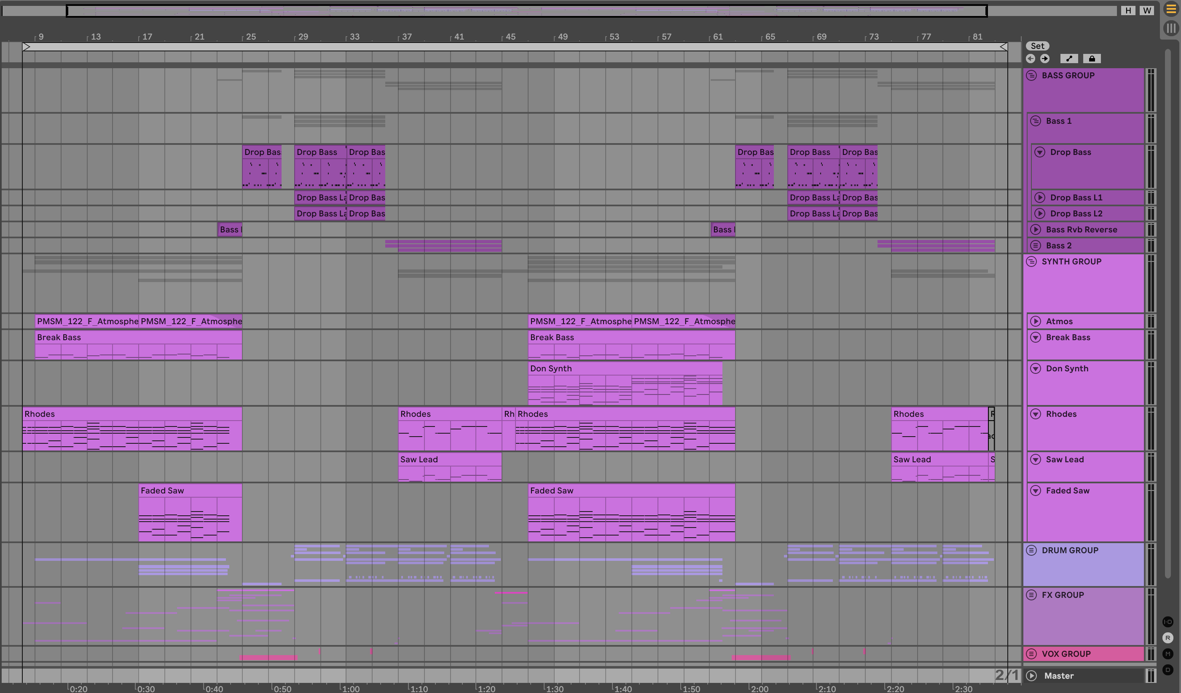Select the Rhodes track header

1087,414
